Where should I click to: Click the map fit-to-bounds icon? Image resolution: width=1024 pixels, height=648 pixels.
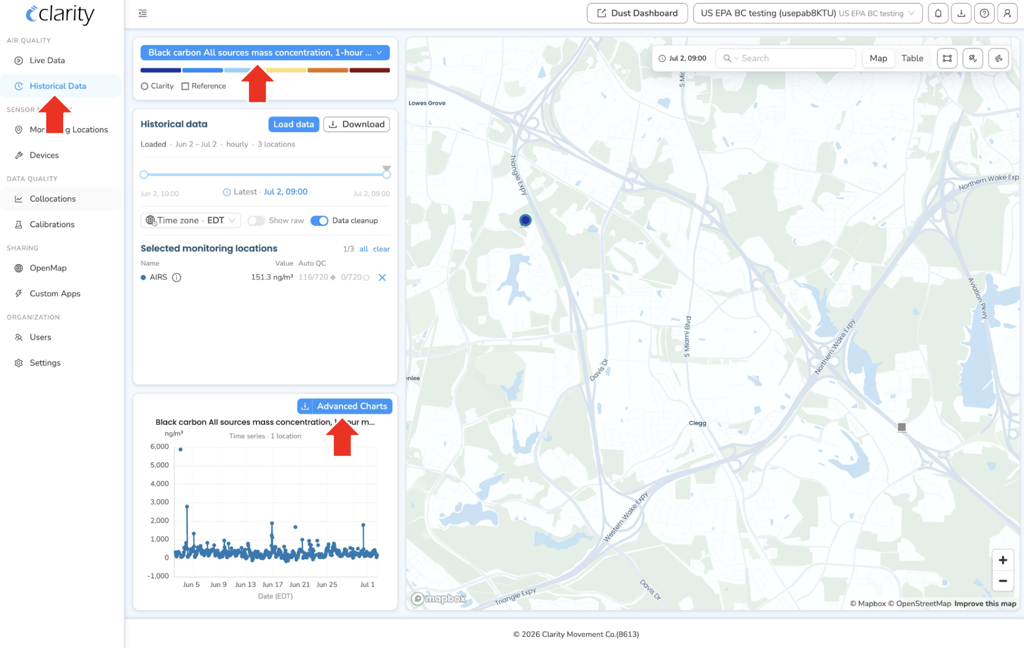click(947, 58)
